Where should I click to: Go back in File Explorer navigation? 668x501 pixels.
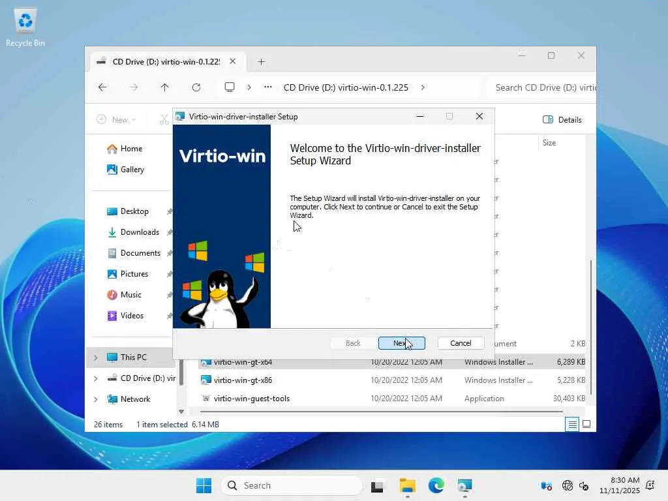point(102,87)
